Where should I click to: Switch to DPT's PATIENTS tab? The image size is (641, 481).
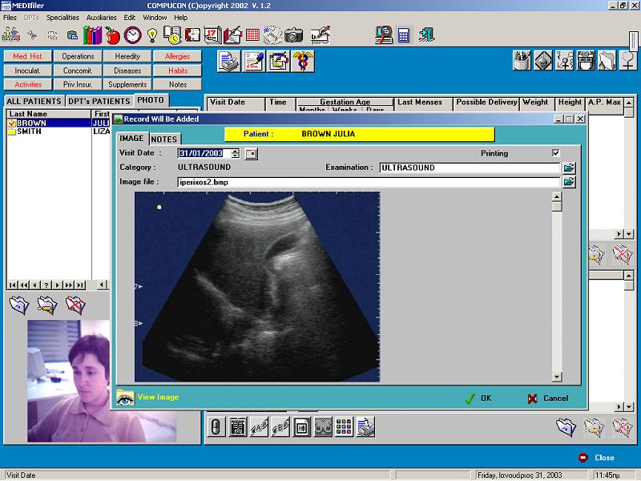click(x=99, y=101)
